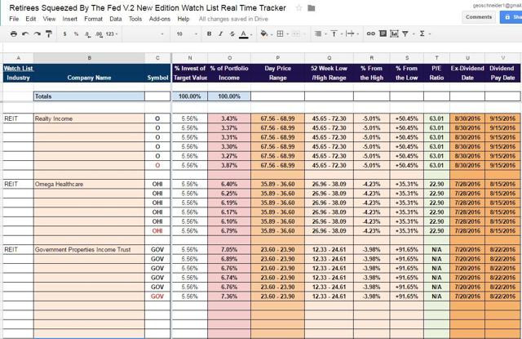Click the document title text

148,8
